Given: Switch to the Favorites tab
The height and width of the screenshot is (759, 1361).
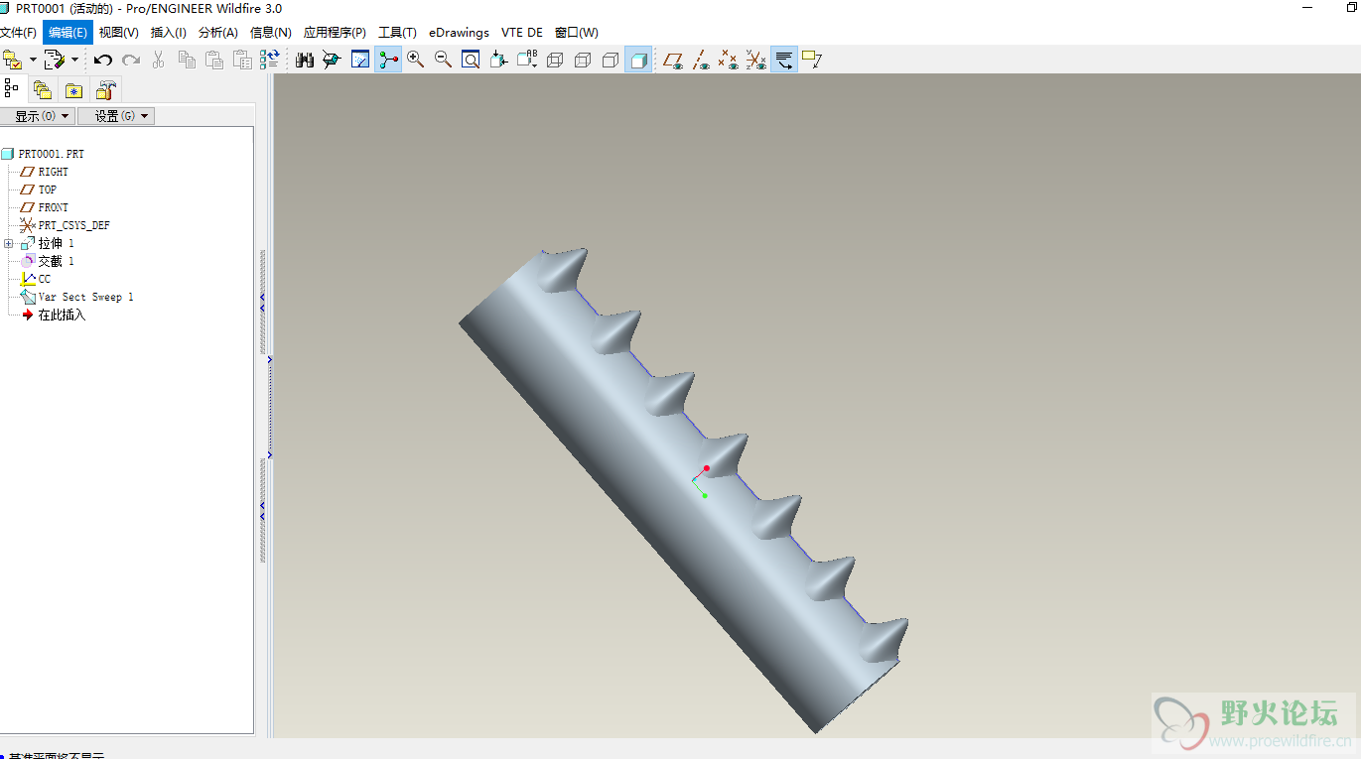Looking at the screenshot, I should 74,90.
